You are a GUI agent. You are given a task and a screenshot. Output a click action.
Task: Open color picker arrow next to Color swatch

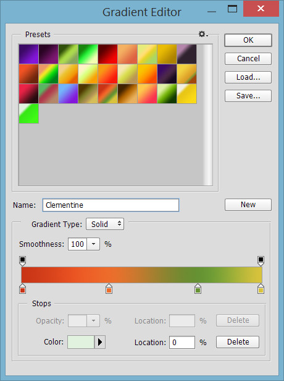(x=99, y=342)
